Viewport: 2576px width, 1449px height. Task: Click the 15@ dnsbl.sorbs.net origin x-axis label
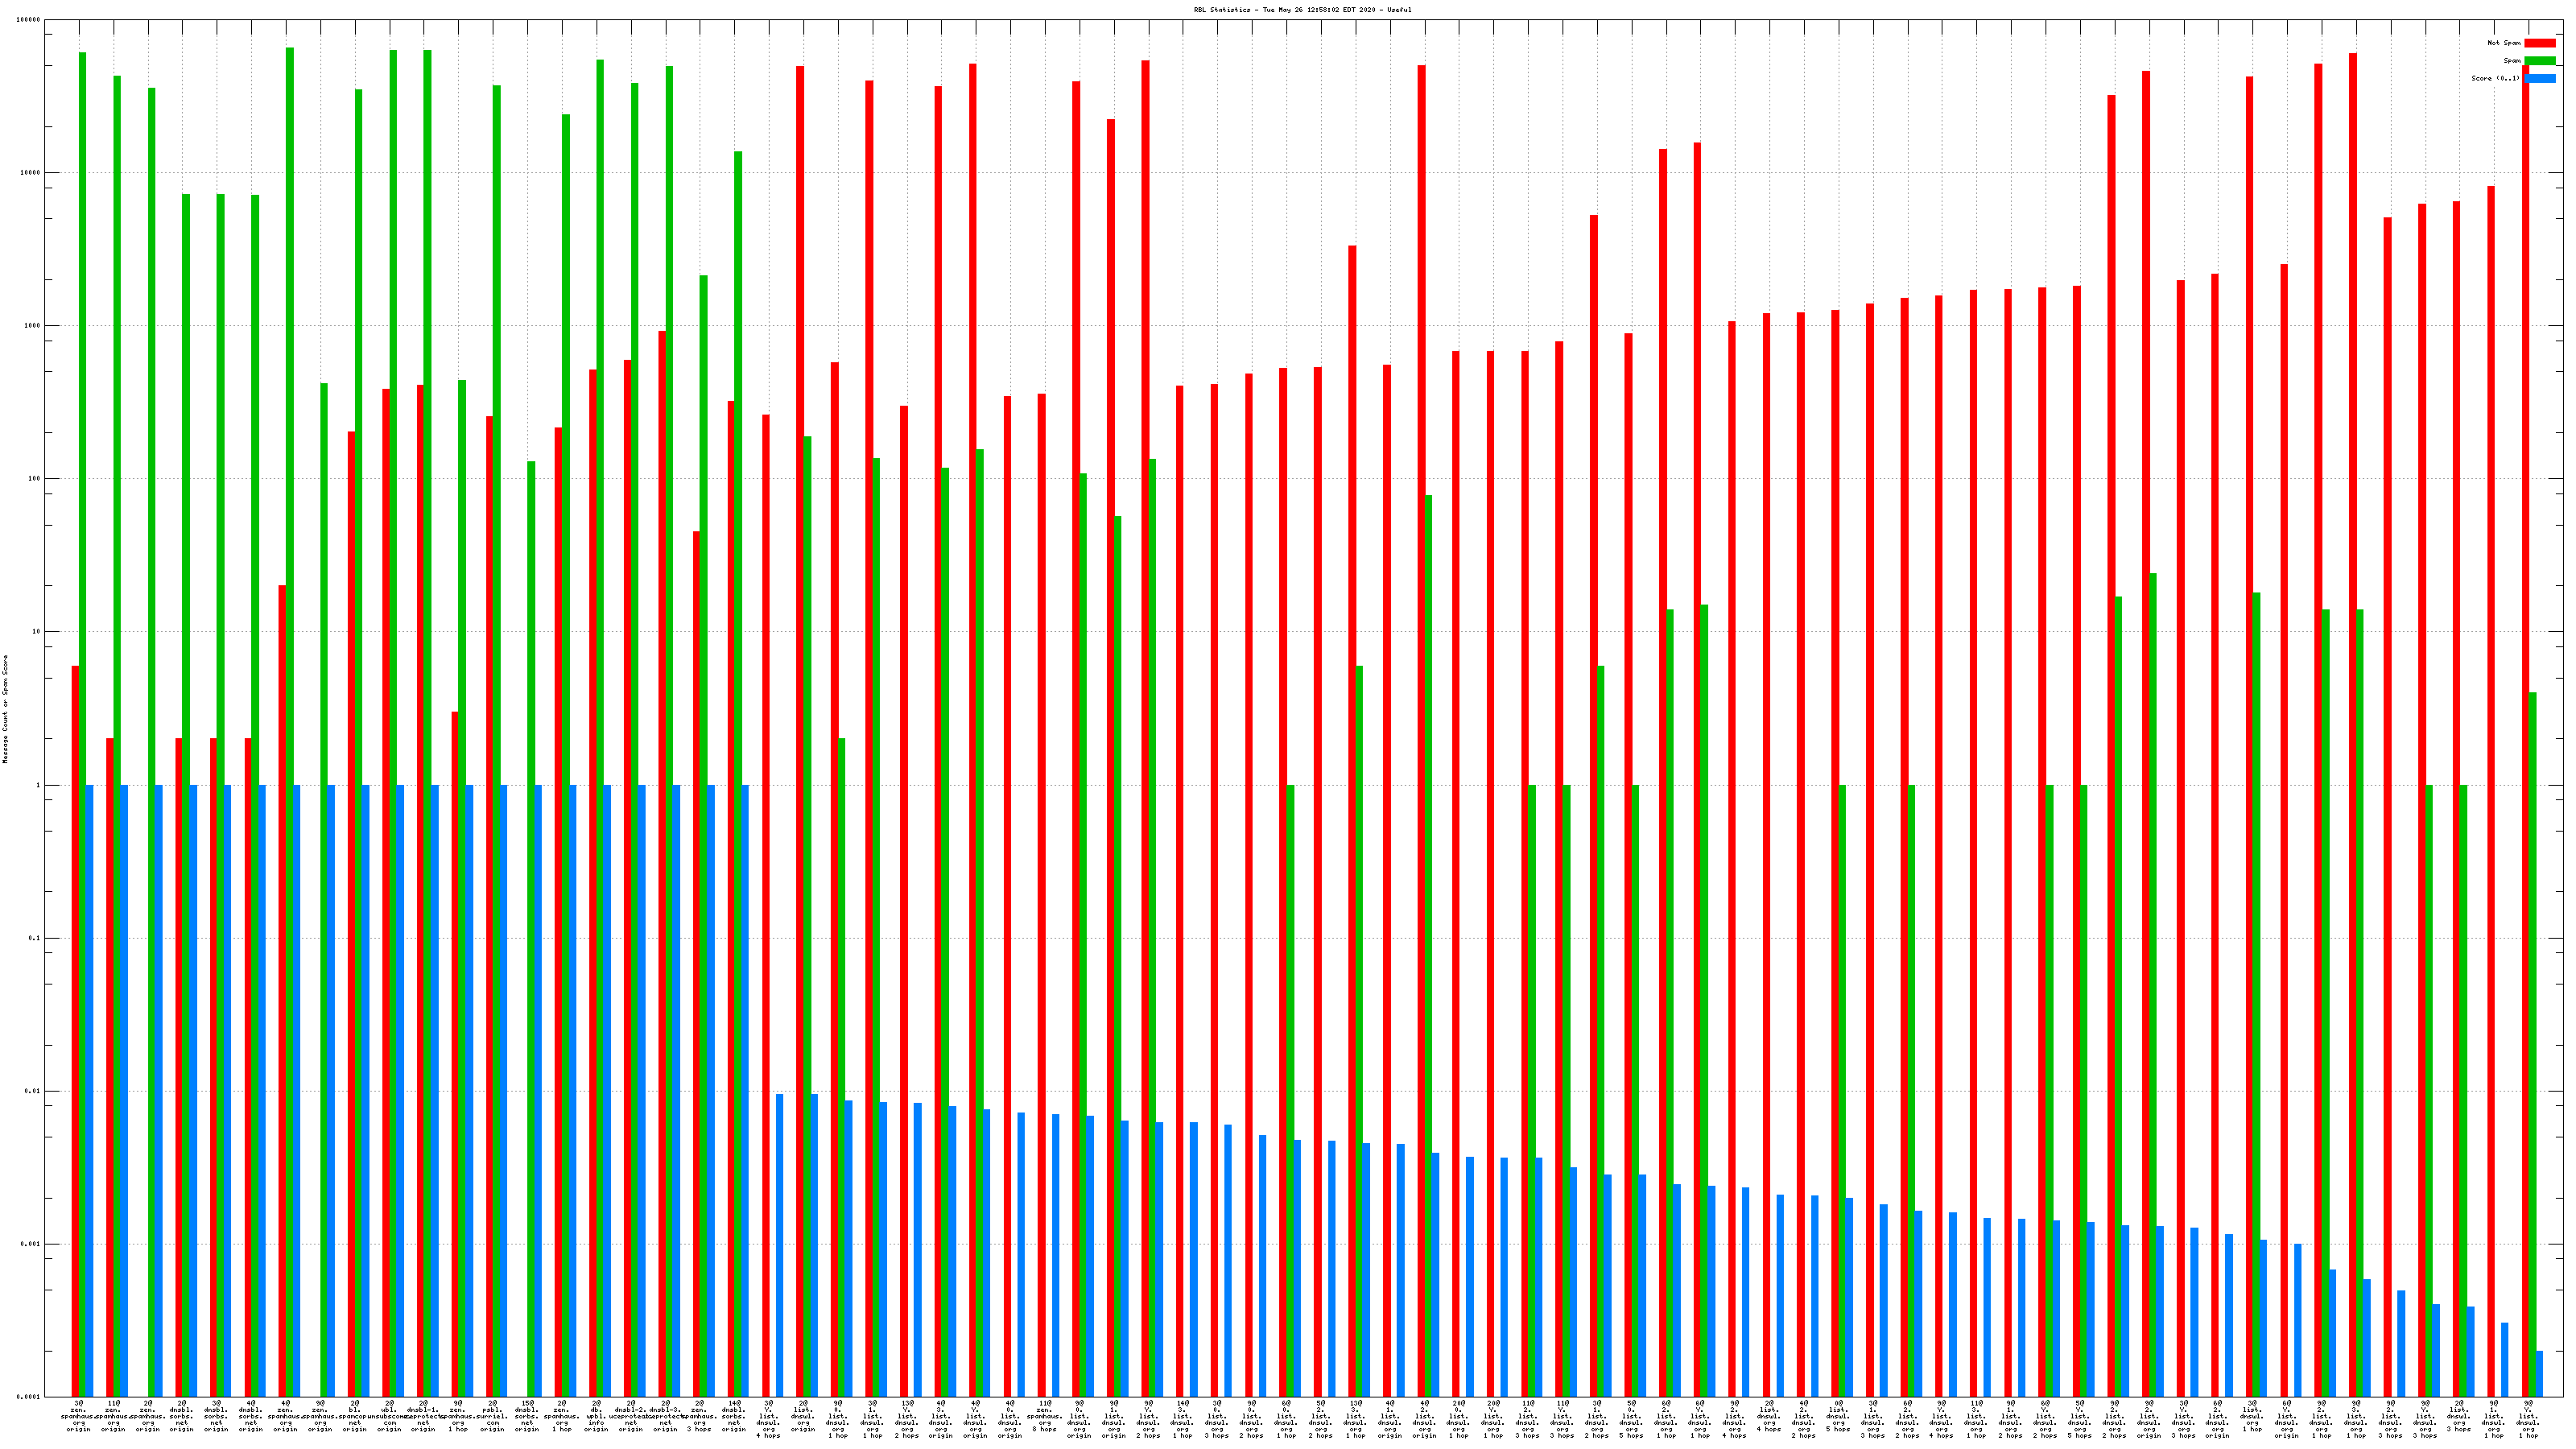(527, 1416)
